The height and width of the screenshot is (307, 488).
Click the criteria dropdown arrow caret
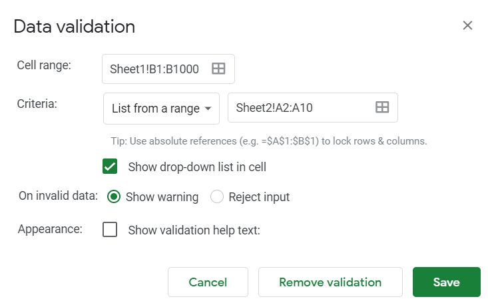coord(208,109)
